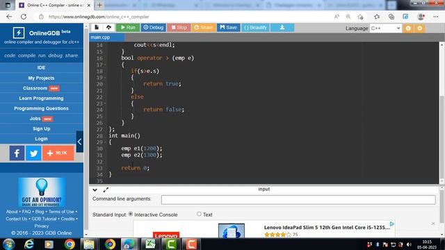The width and height of the screenshot is (445, 250).
Task: Open the browser three-dots settings menu
Action: click(436, 17)
